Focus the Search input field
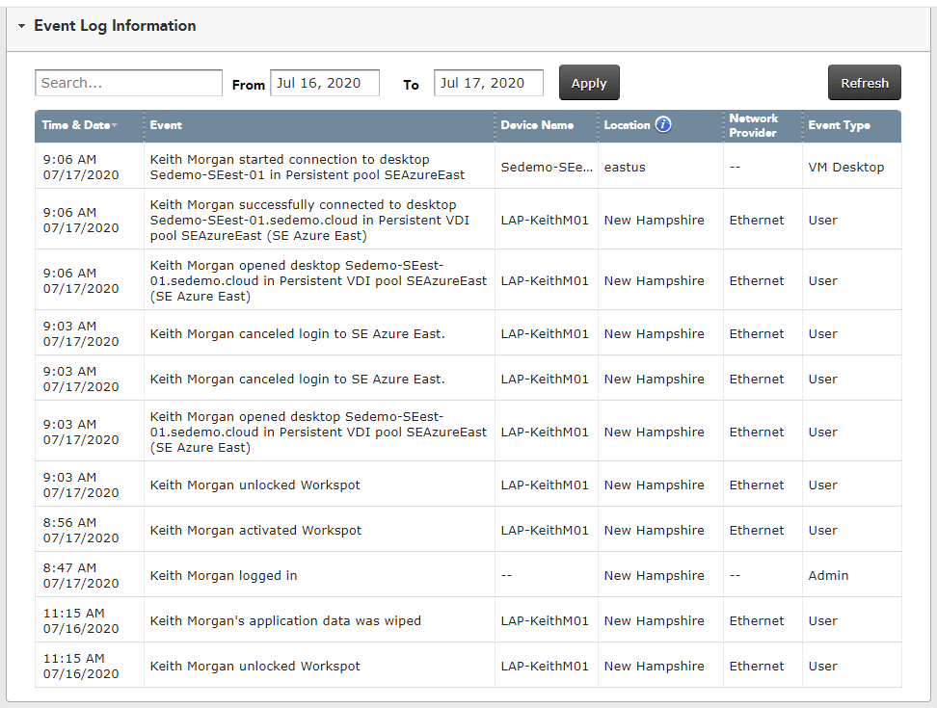937x708 pixels. tap(128, 83)
